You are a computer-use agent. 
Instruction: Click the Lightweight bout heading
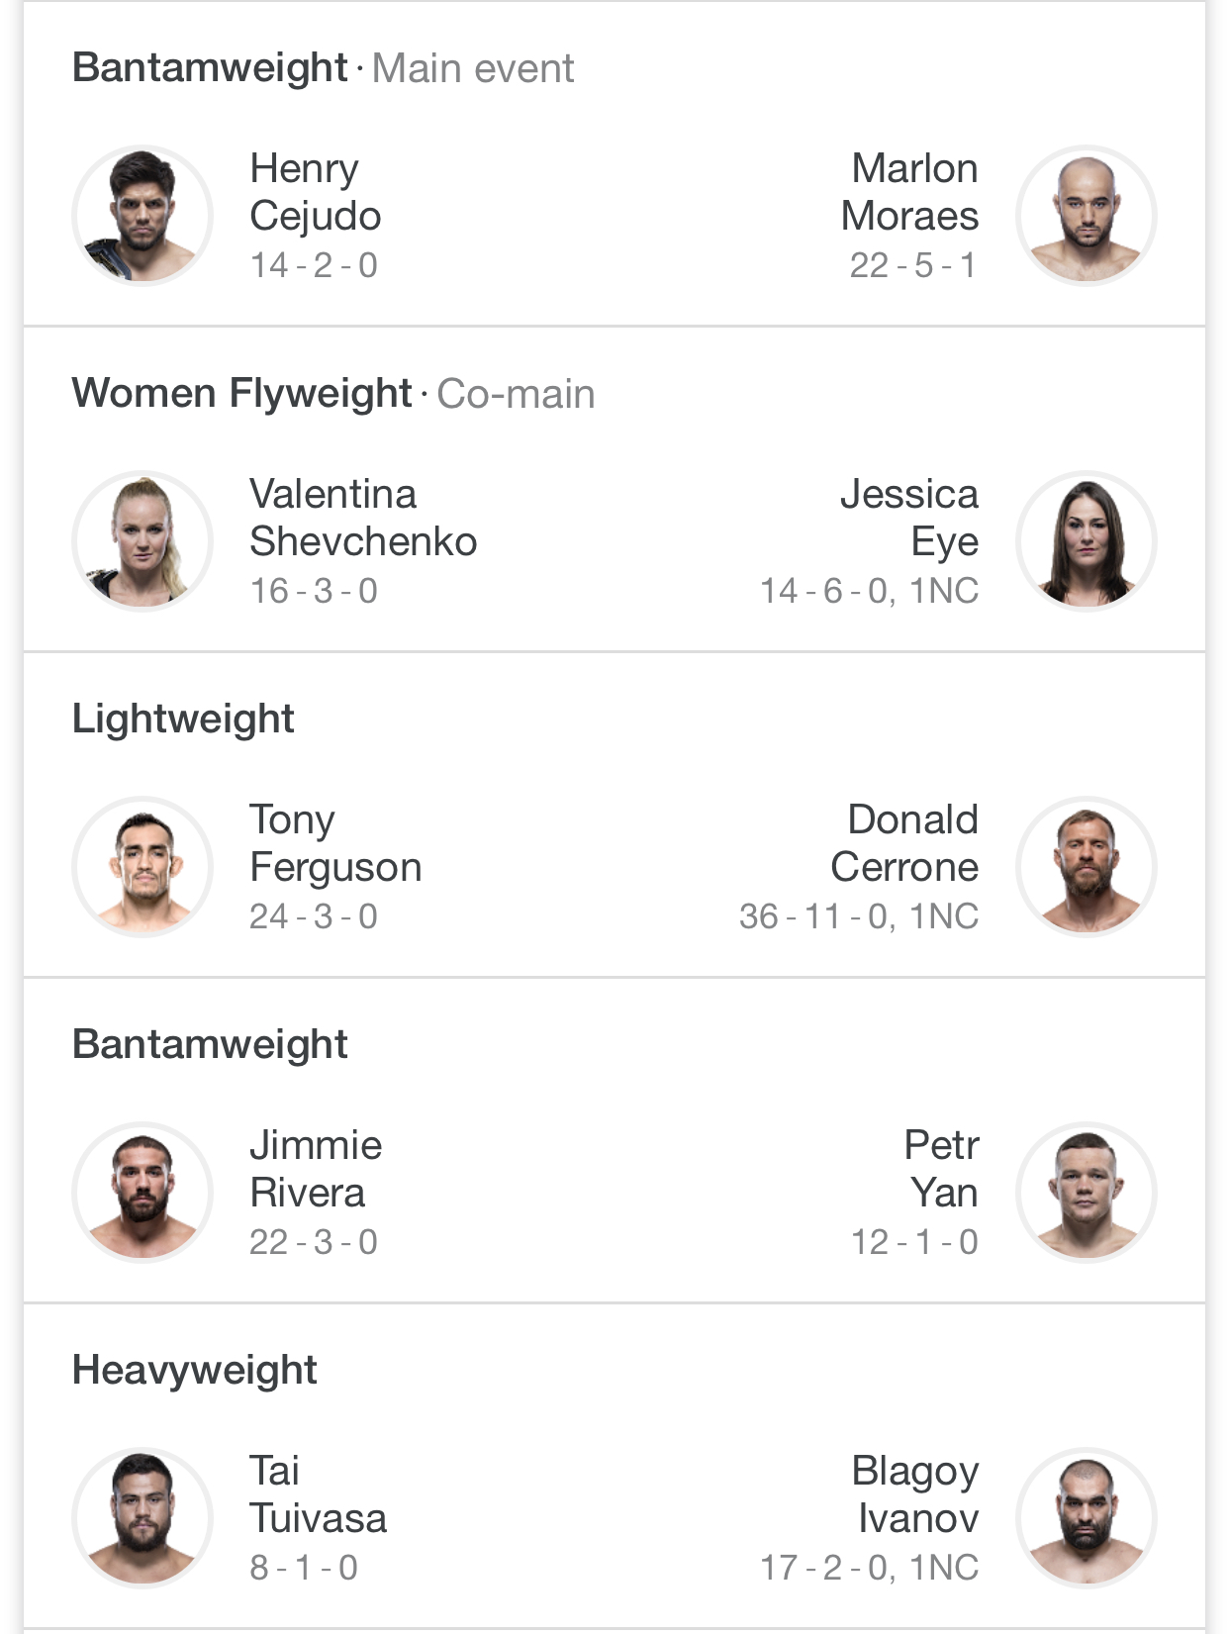click(183, 719)
